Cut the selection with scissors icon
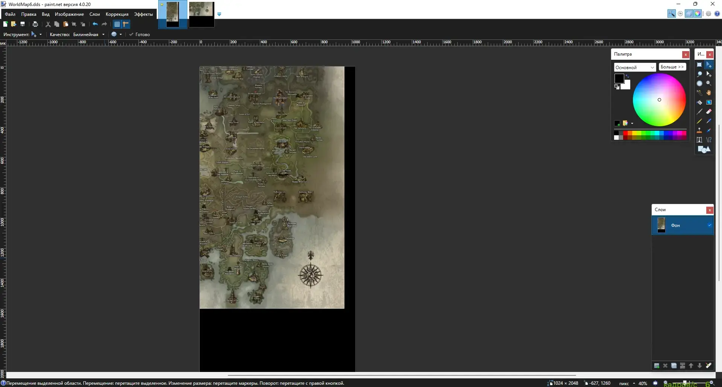The height and width of the screenshot is (387, 722). 48,24
